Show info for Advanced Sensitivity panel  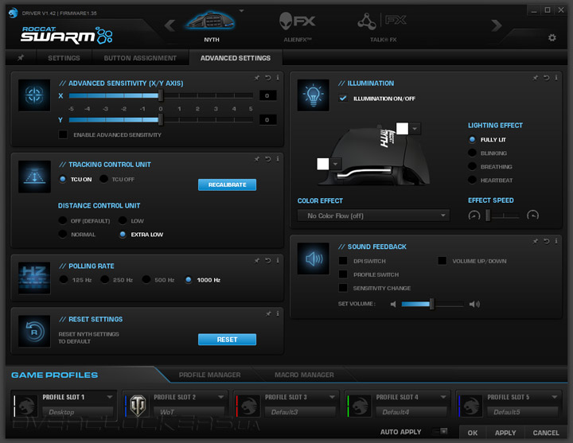click(278, 77)
